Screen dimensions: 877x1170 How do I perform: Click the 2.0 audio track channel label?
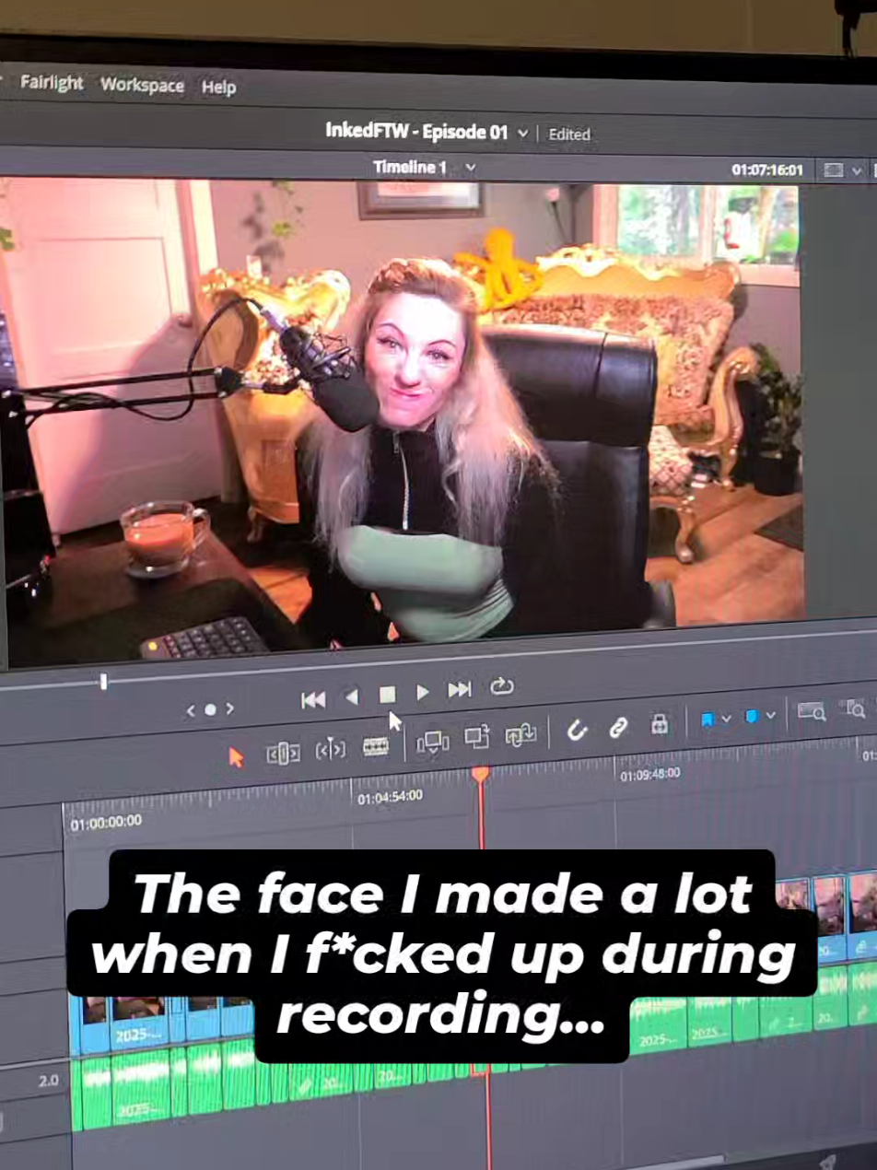click(x=49, y=1081)
